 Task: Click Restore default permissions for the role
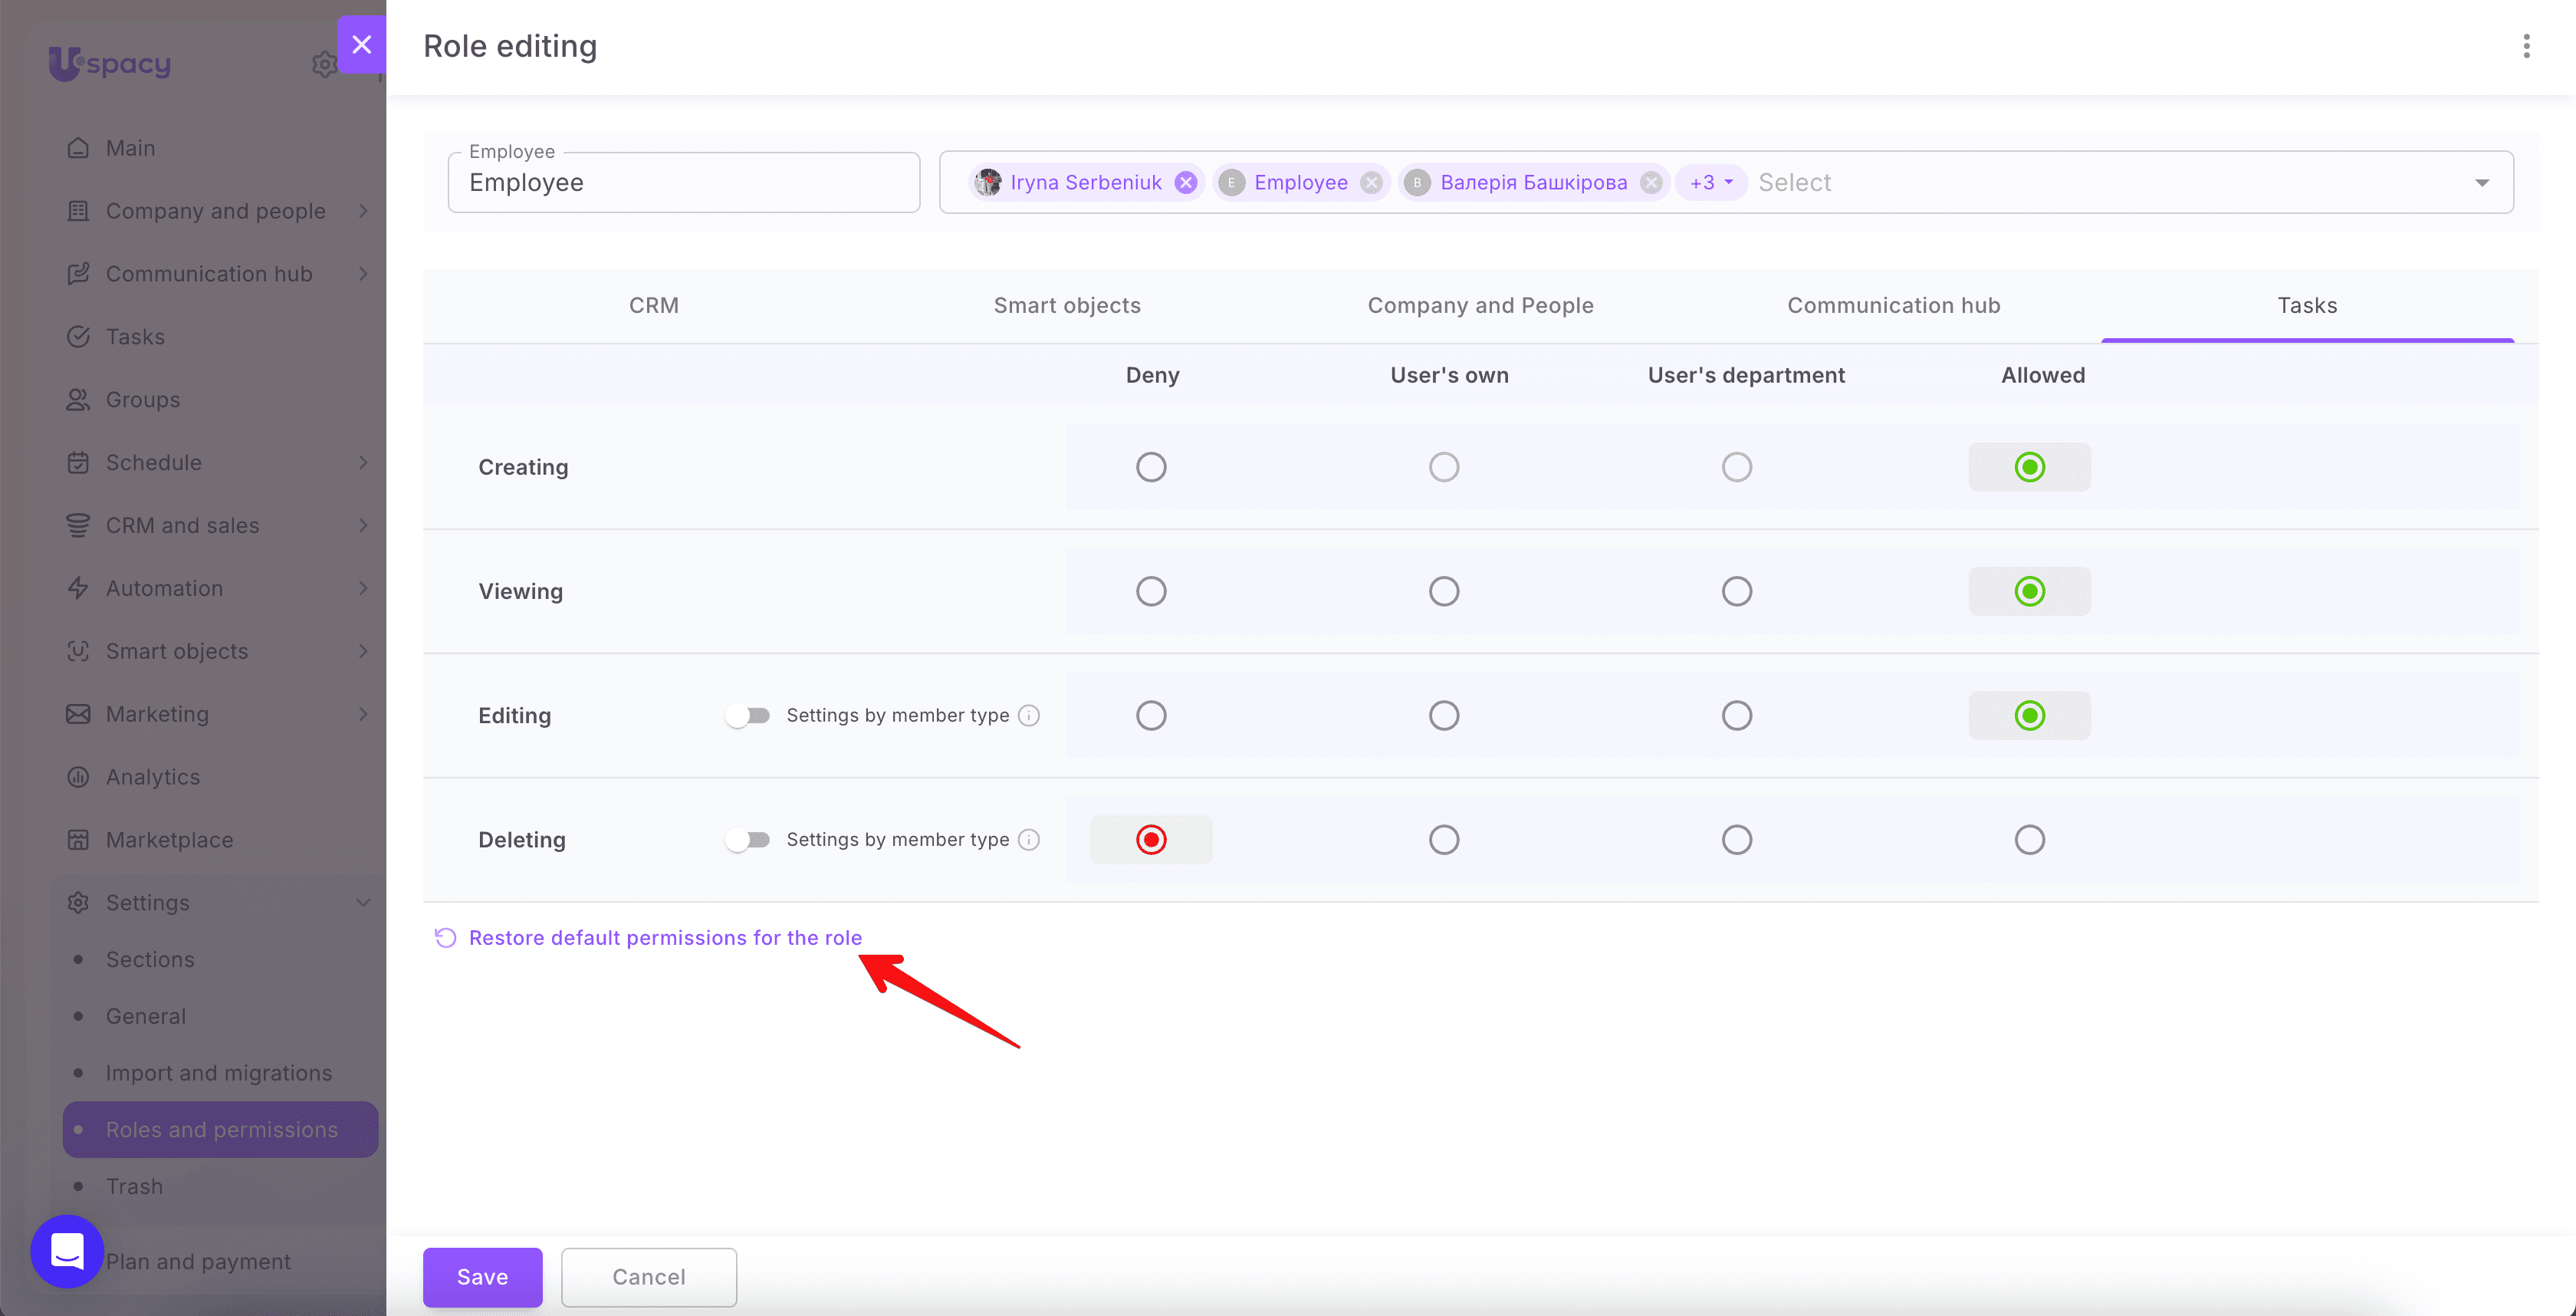point(665,937)
